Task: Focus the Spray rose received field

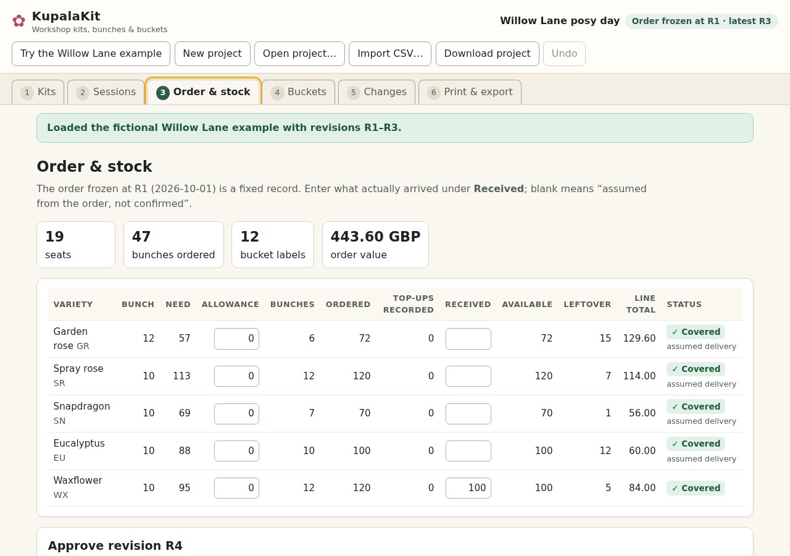Action: tap(468, 376)
